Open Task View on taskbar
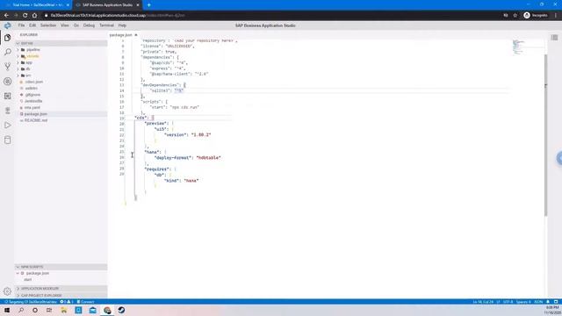562x316 pixels. tap(49, 310)
